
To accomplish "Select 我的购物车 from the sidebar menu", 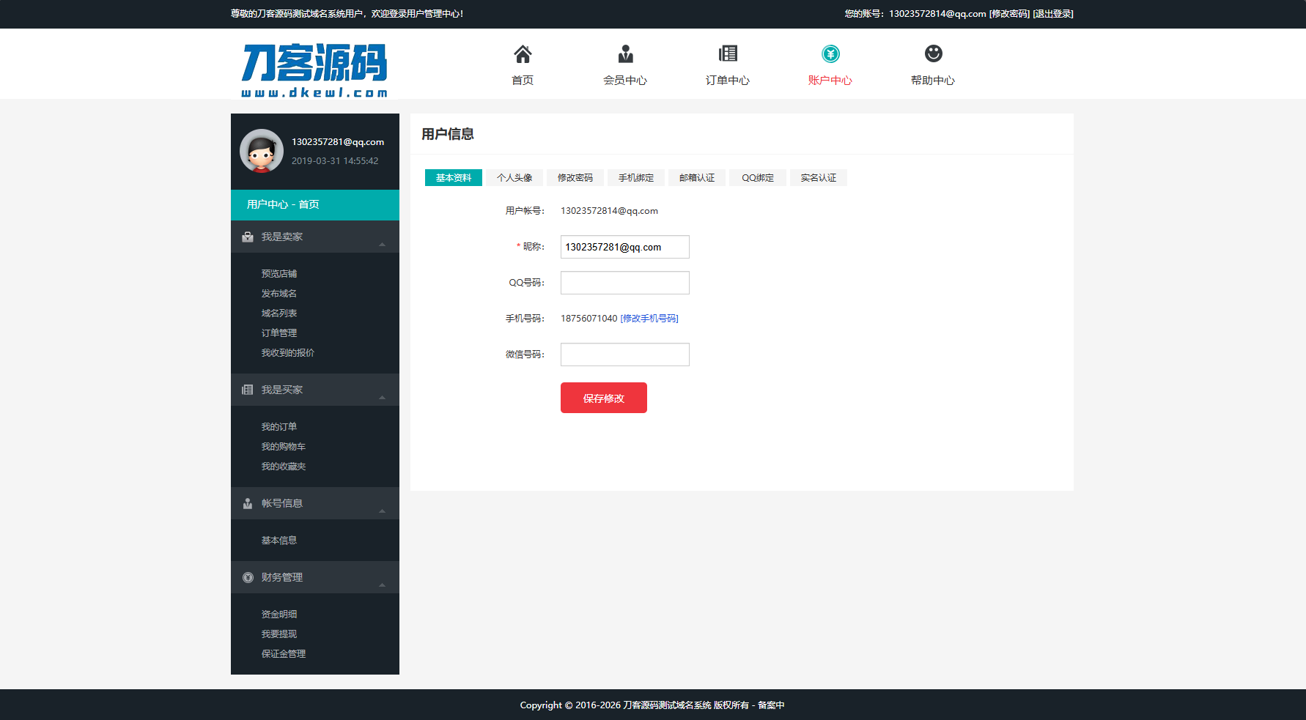I will pyautogui.click(x=283, y=446).
